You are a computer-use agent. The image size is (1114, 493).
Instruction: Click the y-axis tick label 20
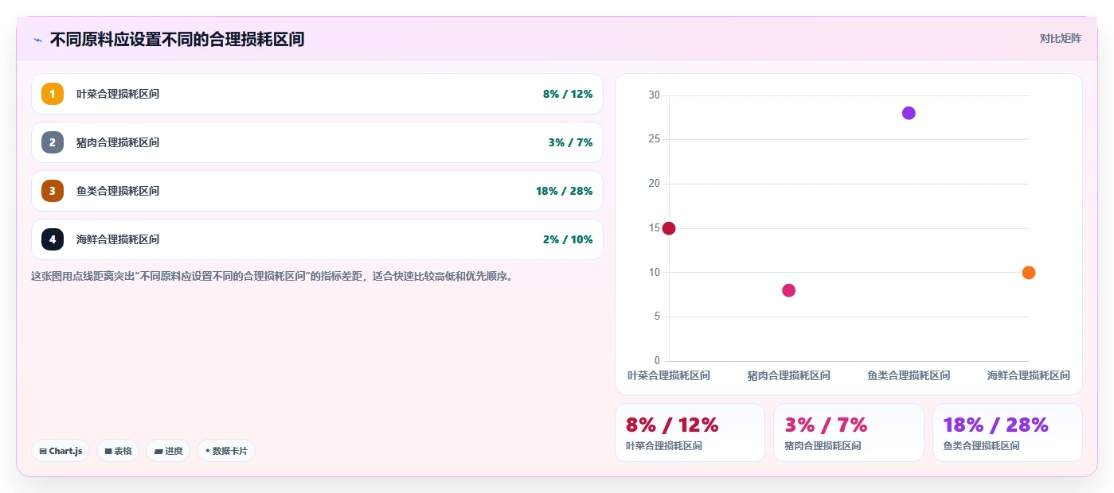655,184
